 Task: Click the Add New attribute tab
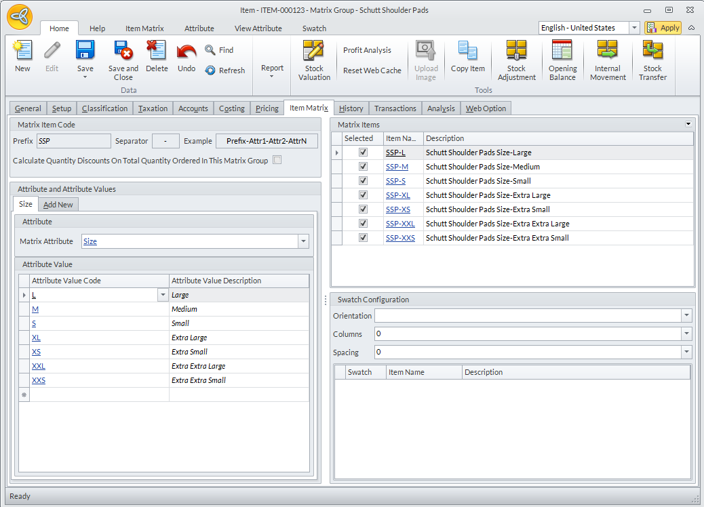click(x=58, y=205)
